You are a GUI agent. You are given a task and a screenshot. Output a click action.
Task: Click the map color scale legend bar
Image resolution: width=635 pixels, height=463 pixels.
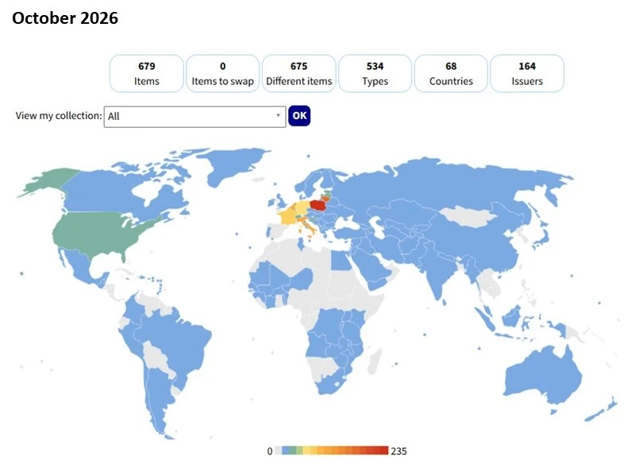pos(331,450)
